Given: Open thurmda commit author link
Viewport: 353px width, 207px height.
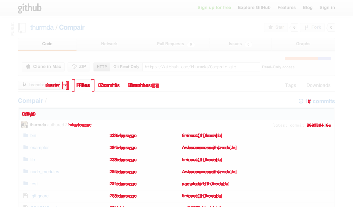Looking at the screenshot, I should pos(38,125).
